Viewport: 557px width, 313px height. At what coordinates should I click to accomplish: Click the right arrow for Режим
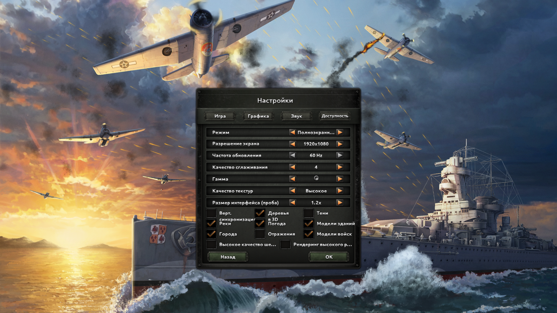click(340, 132)
